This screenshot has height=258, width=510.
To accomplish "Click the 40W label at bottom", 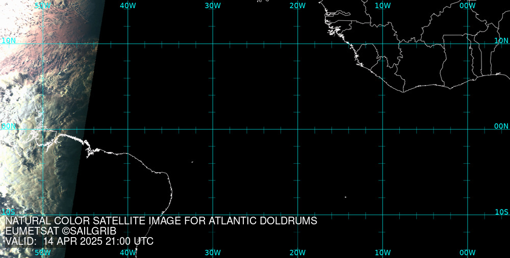I will [128, 252].
